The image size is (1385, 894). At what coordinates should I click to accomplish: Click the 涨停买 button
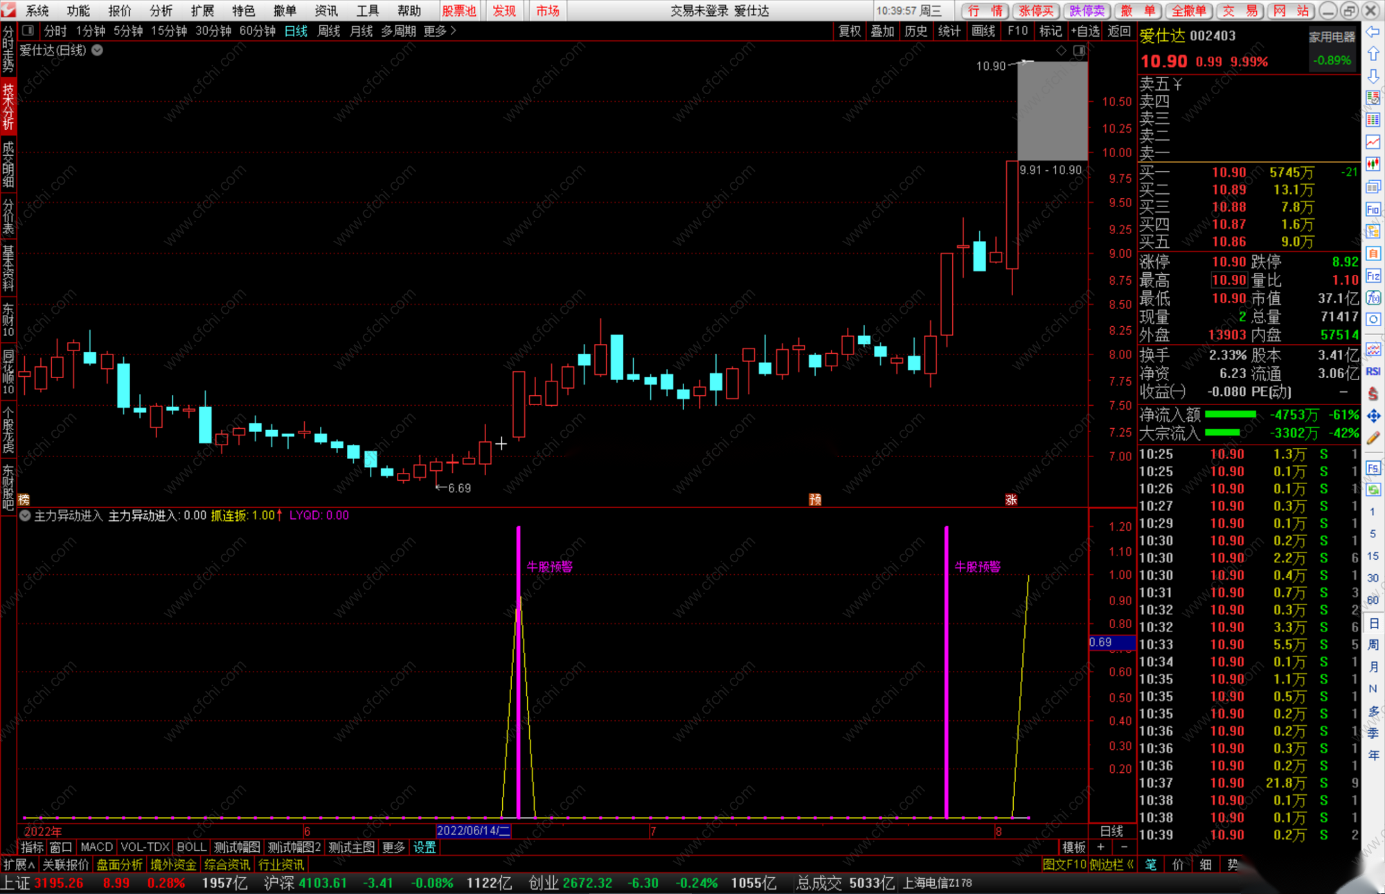(x=1036, y=10)
